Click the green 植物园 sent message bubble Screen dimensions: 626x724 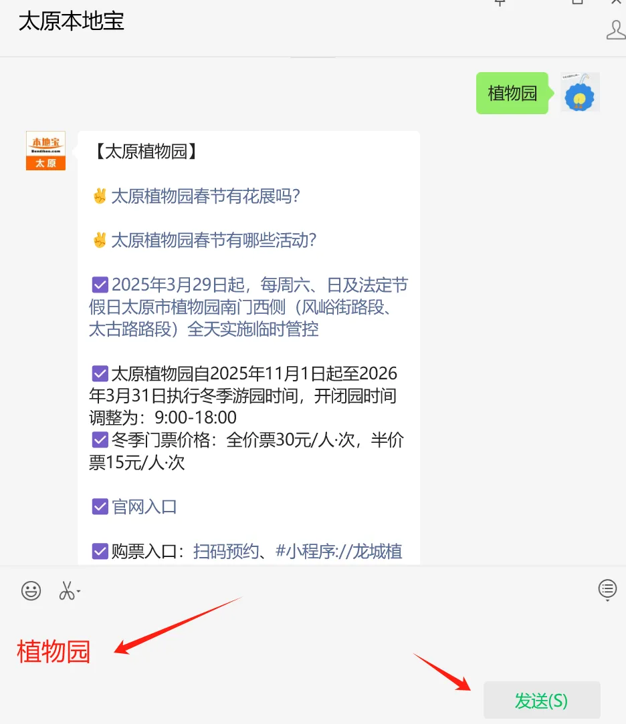click(512, 93)
